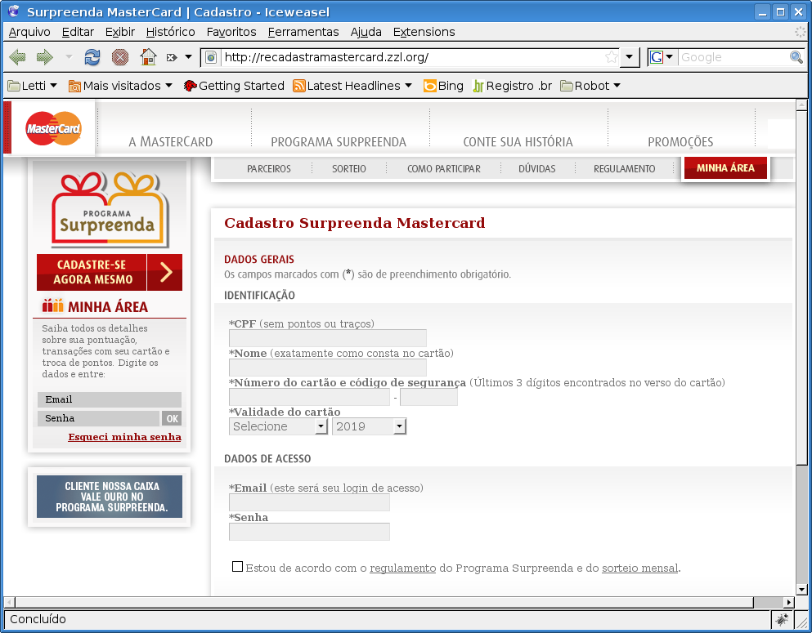
Task: Open the Getting Started bookmark
Action: 234,86
